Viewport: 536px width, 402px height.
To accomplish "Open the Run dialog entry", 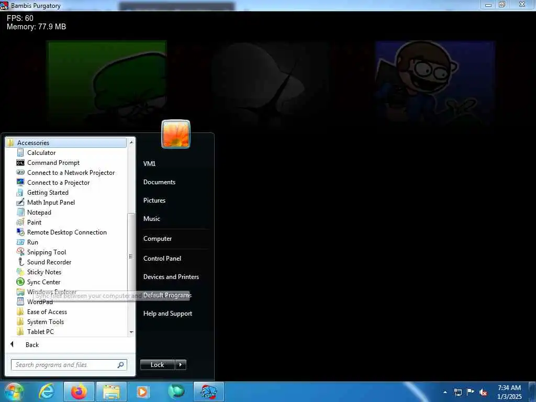I will [32, 242].
